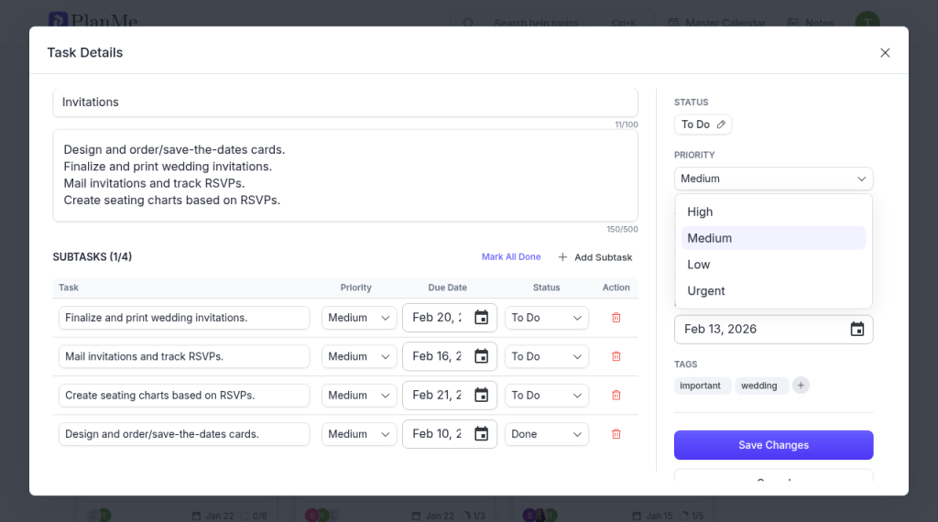This screenshot has width=938, height=522.
Task: Choose Low priority from the dropdown list
Action: coord(773,265)
